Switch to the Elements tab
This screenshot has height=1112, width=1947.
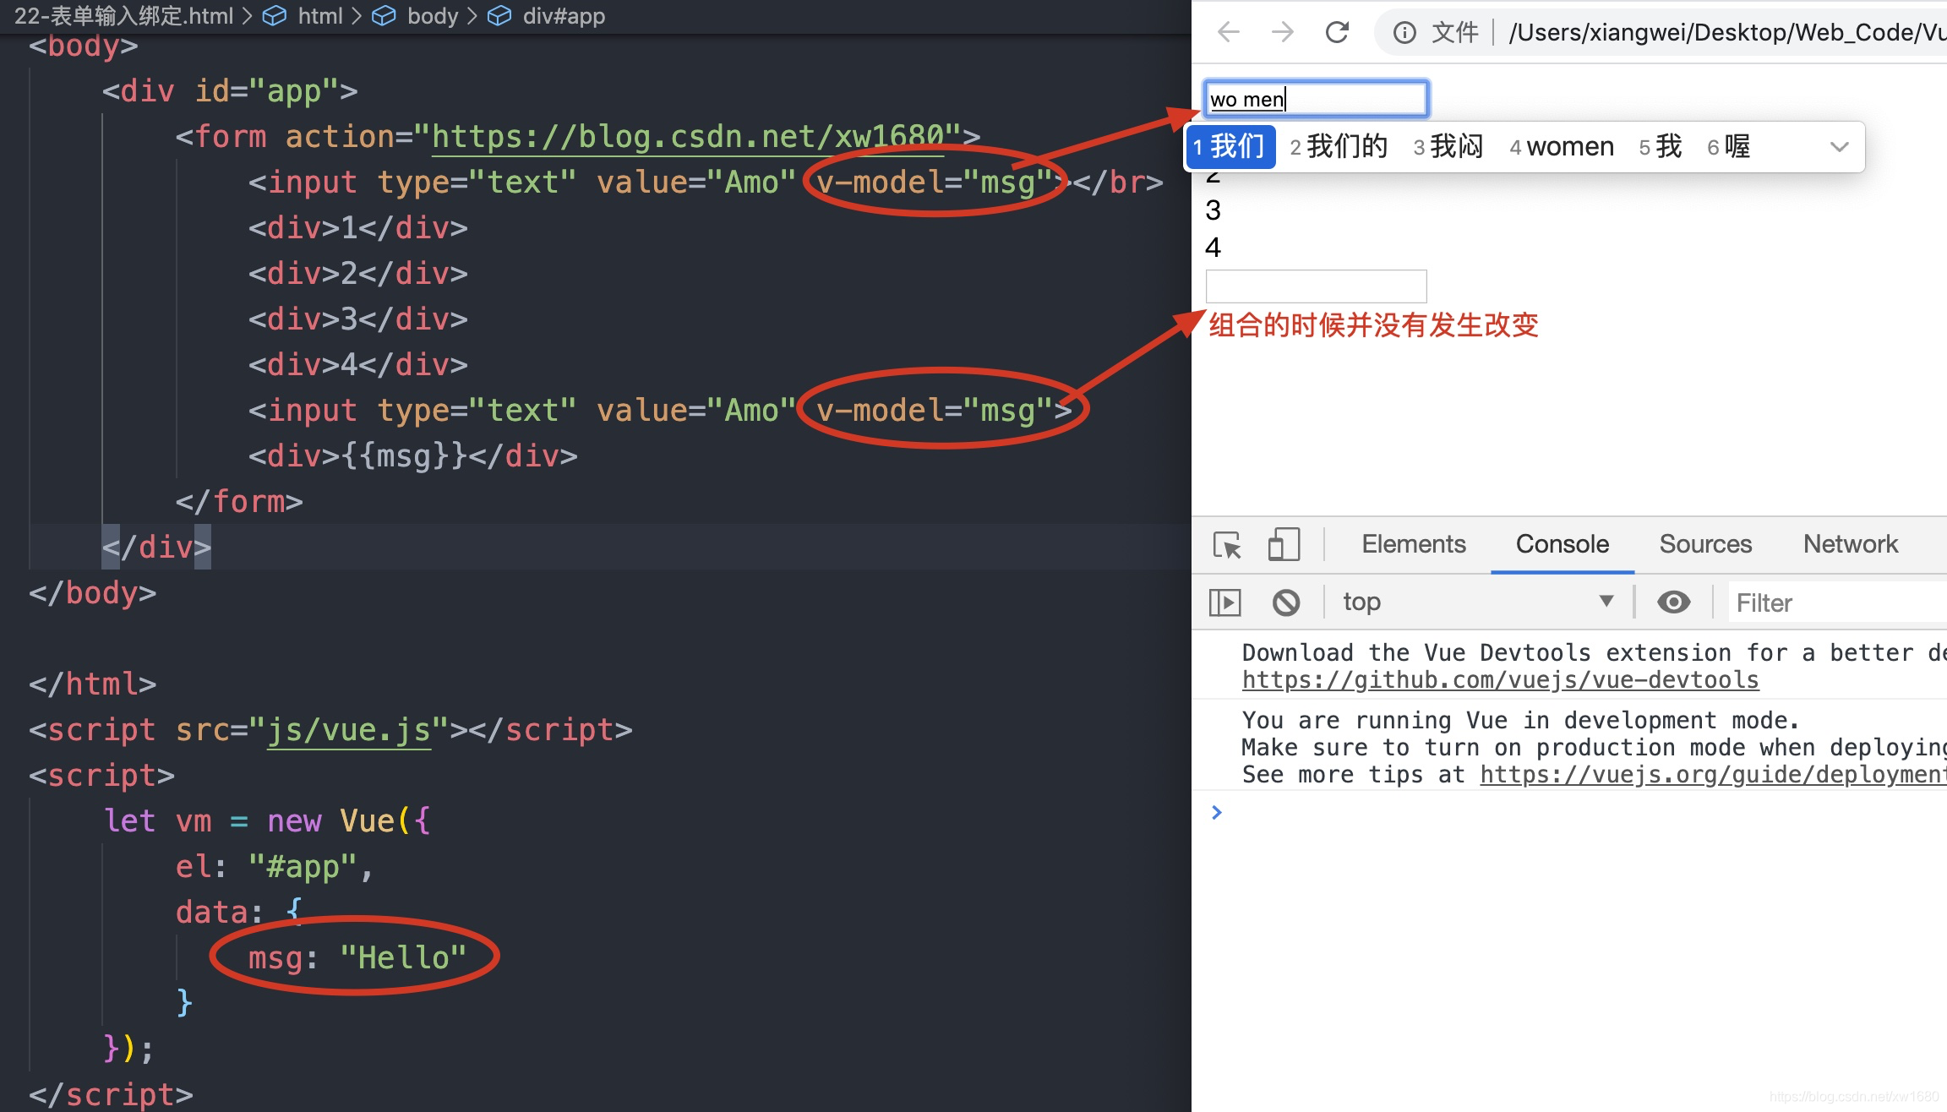pyautogui.click(x=1413, y=544)
